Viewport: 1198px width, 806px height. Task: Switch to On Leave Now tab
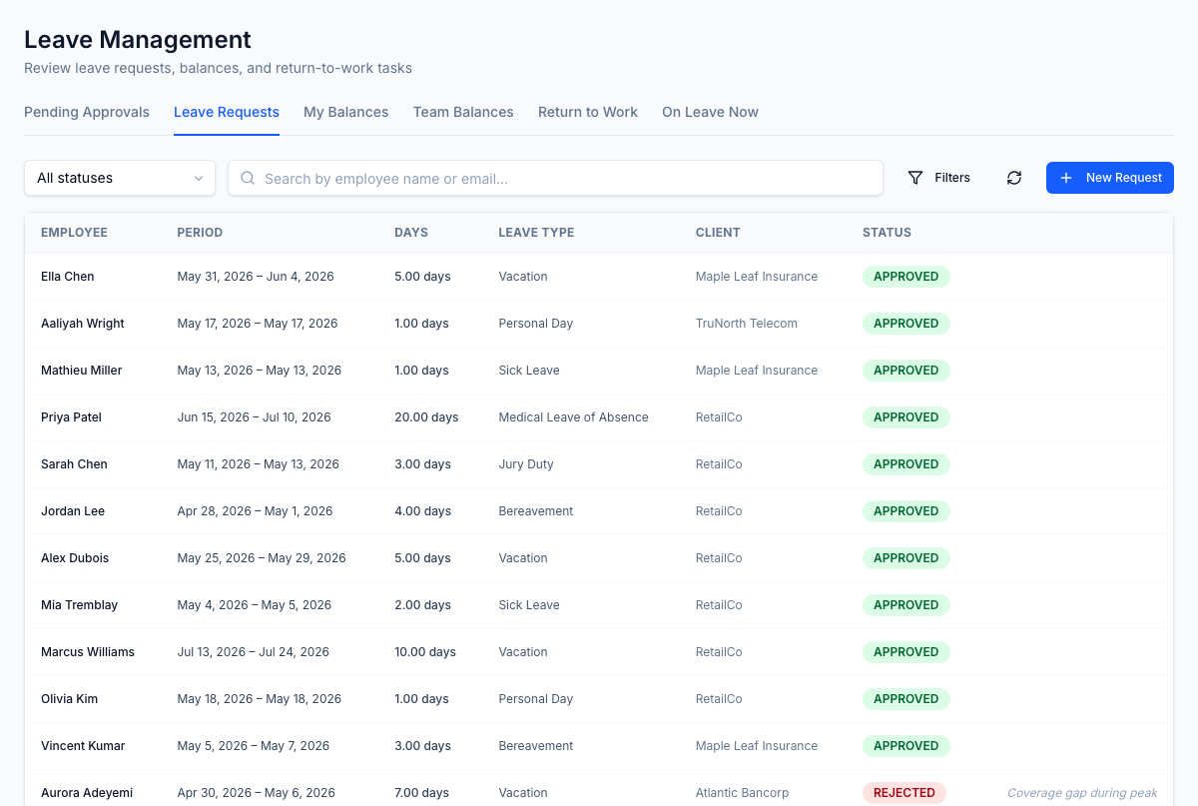710,112
